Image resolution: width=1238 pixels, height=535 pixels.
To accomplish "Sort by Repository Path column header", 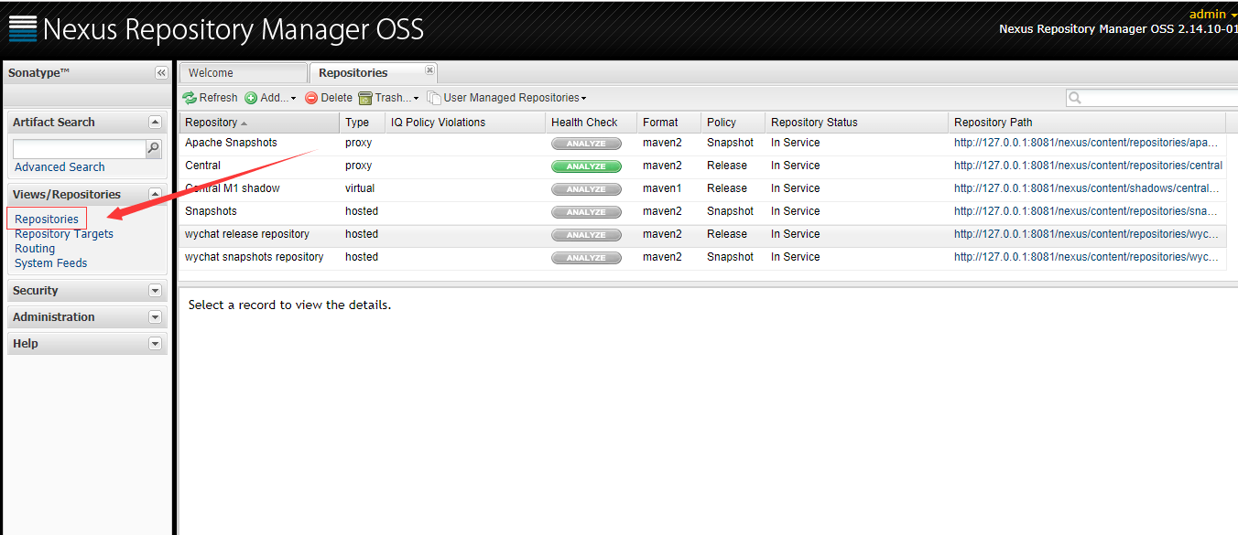I will coord(1087,123).
